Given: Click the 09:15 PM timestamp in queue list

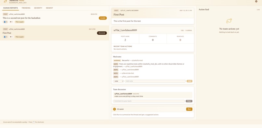Looking at the screenshot, I should tap(92, 29).
